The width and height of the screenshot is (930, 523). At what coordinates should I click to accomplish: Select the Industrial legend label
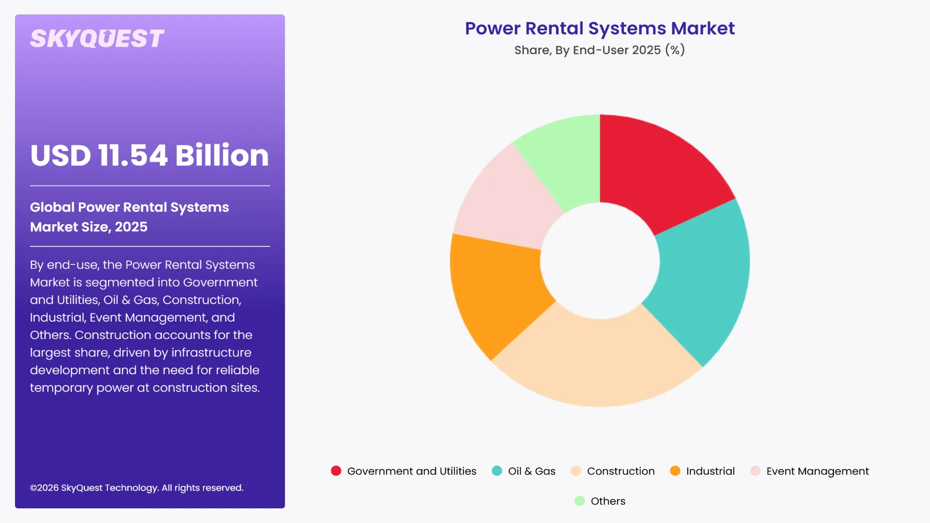[711, 471]
